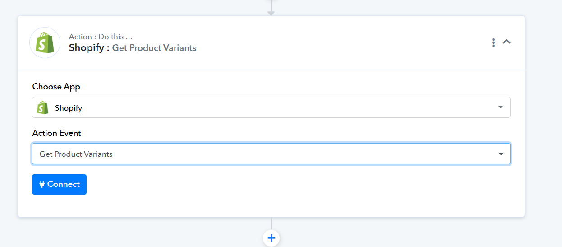The height and width of the screenshot is (247, 562).
Task: Open the Choose App Shopify dropdown
Action: click(271, 107)
